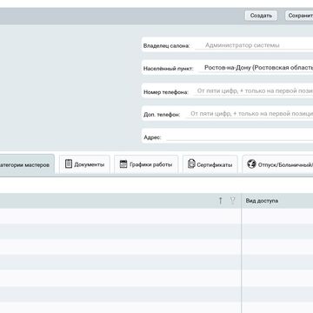Click the Населённый пункт label
Viewport: 313px width, 313px height.
click(x=168, y=69)
